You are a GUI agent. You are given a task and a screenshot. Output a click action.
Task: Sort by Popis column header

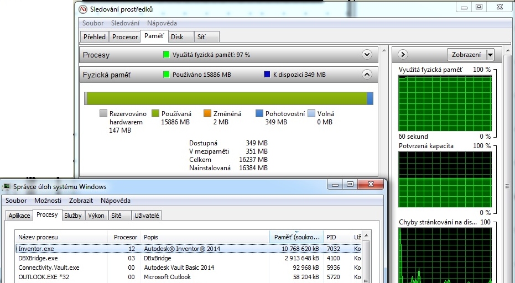205,237
